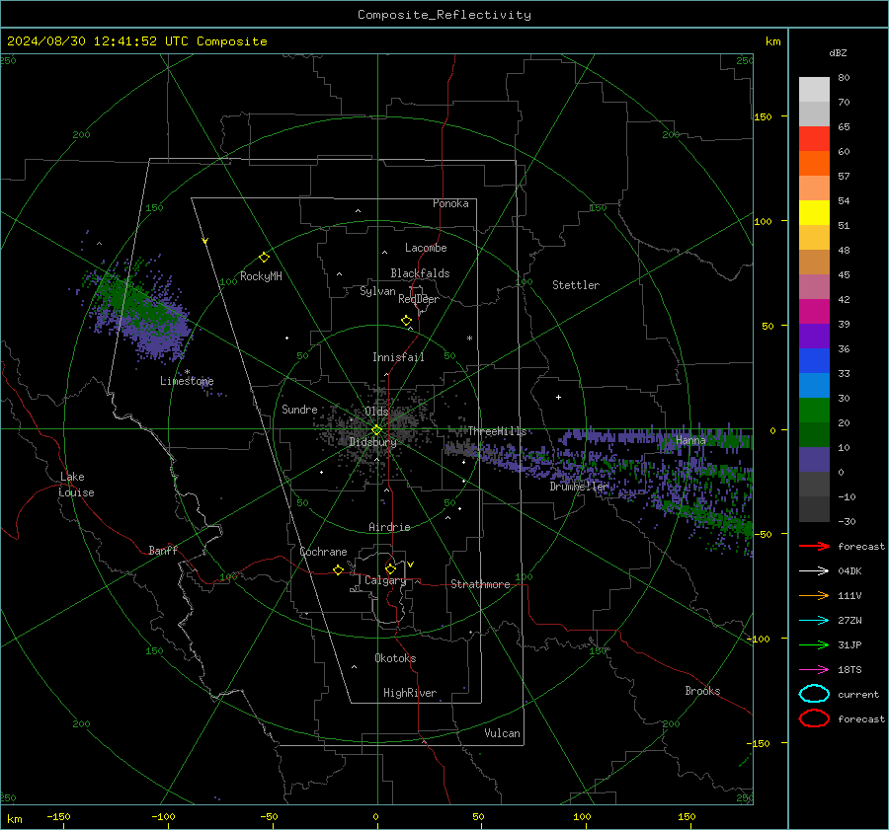This screenshot has height=830, width=889.
Task: Select the Lake Louise label
Action: point(76,485)
